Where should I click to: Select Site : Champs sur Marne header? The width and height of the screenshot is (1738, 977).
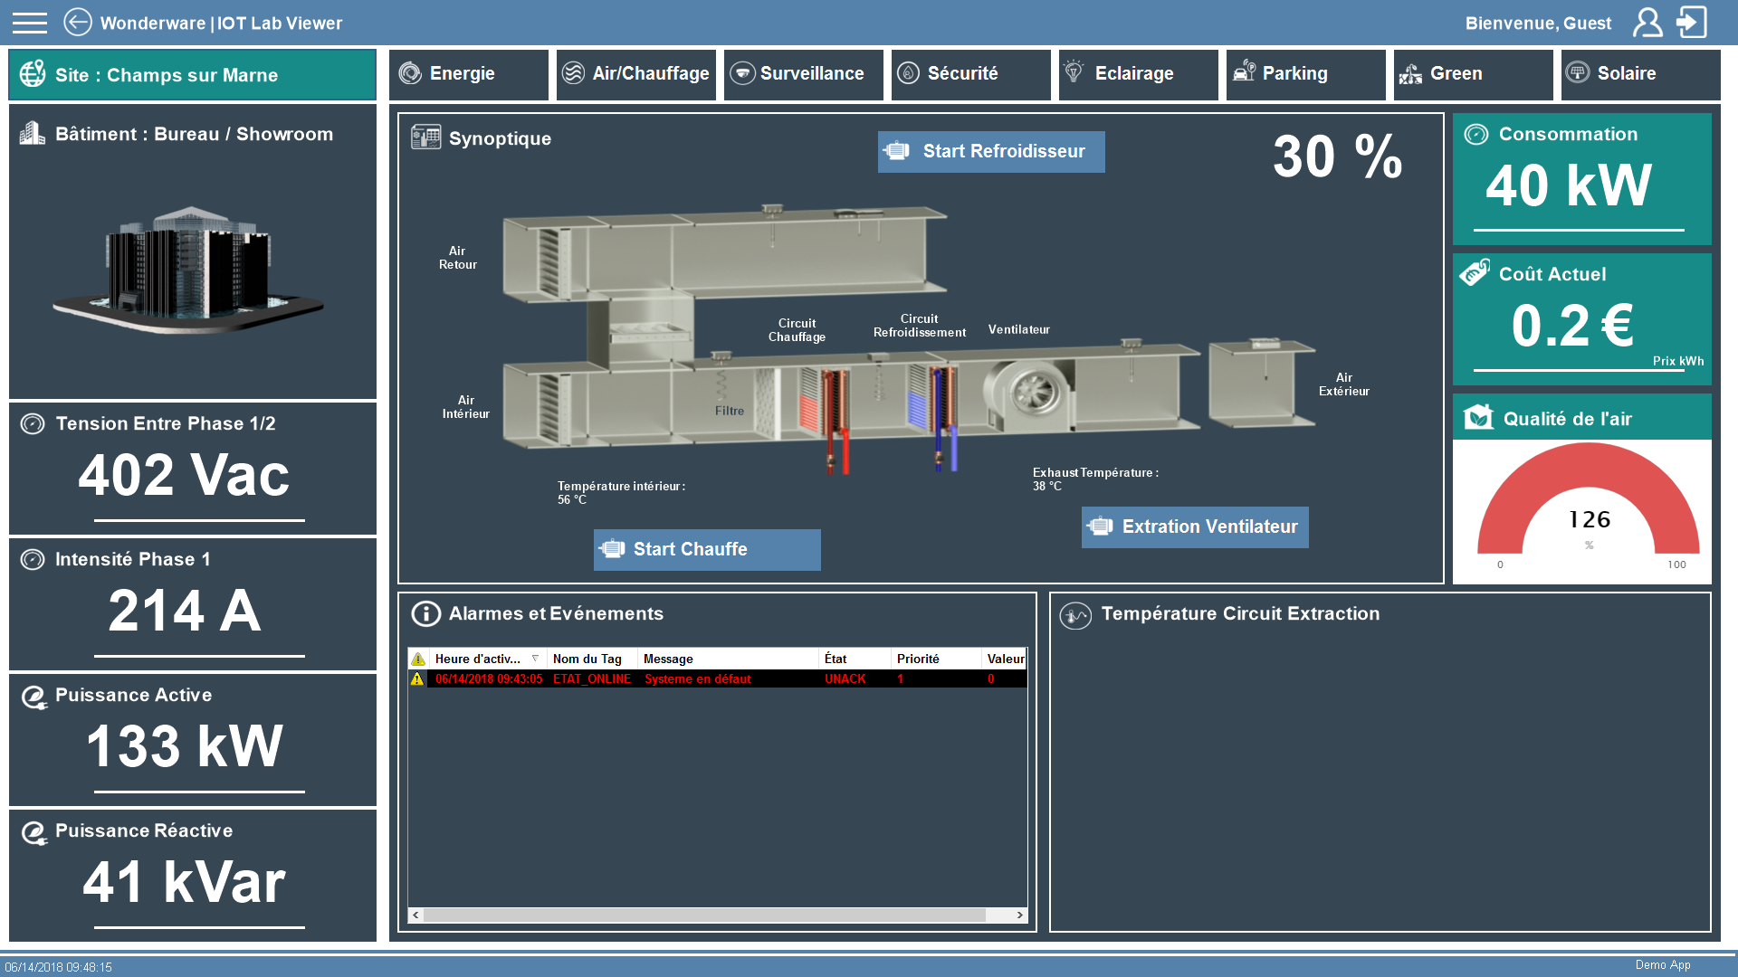tap(192, 74)
